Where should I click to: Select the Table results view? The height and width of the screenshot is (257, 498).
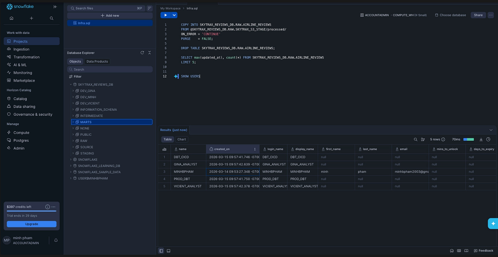pos(168,139)
